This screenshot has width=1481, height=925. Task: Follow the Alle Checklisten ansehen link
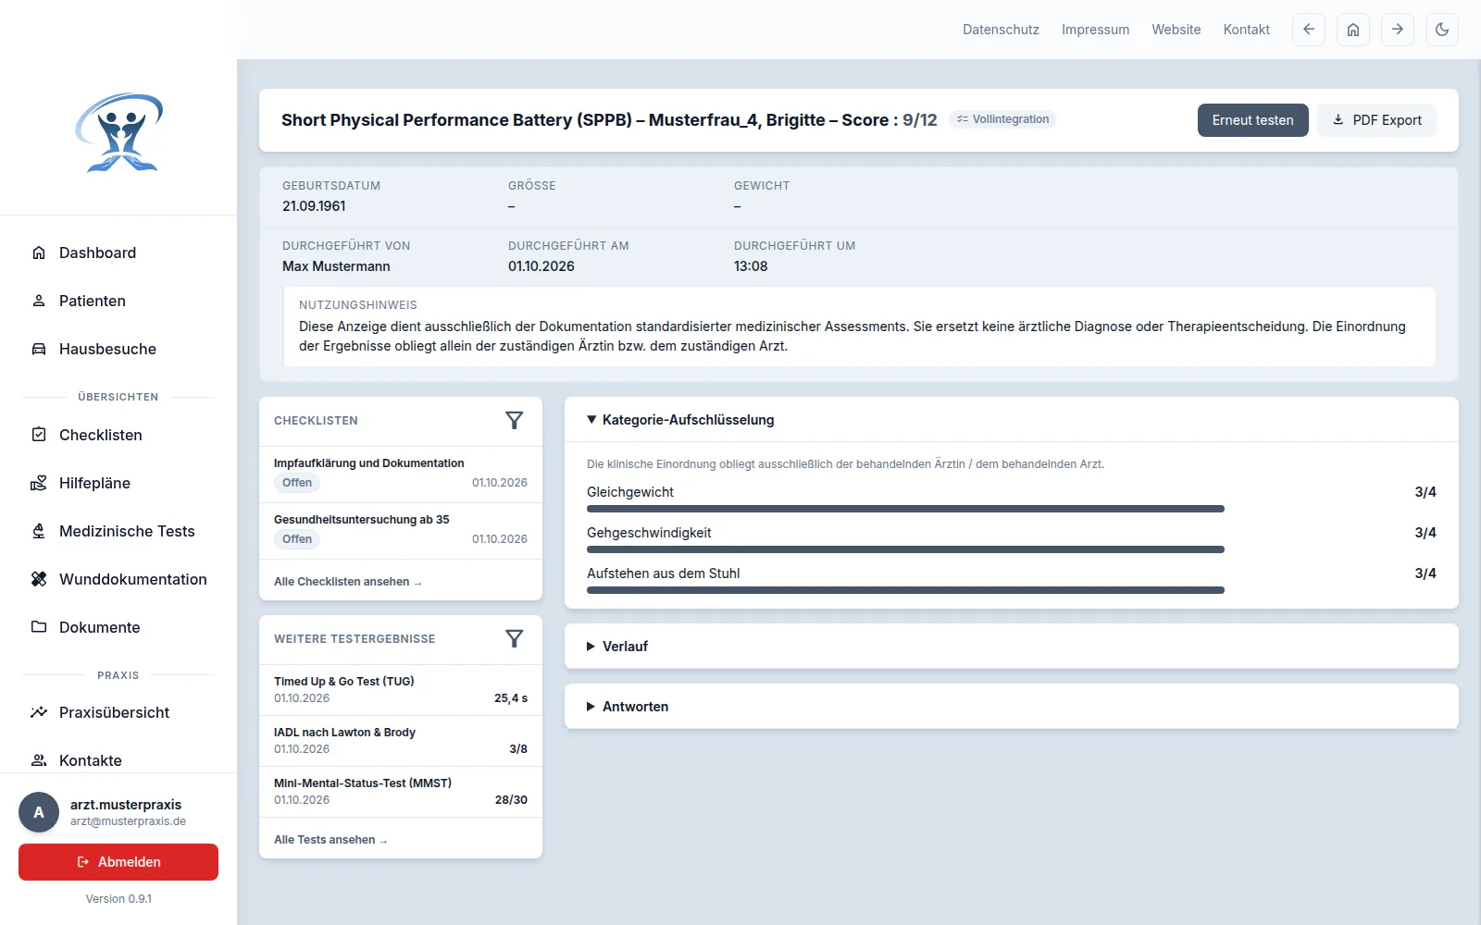click(347, 582)
